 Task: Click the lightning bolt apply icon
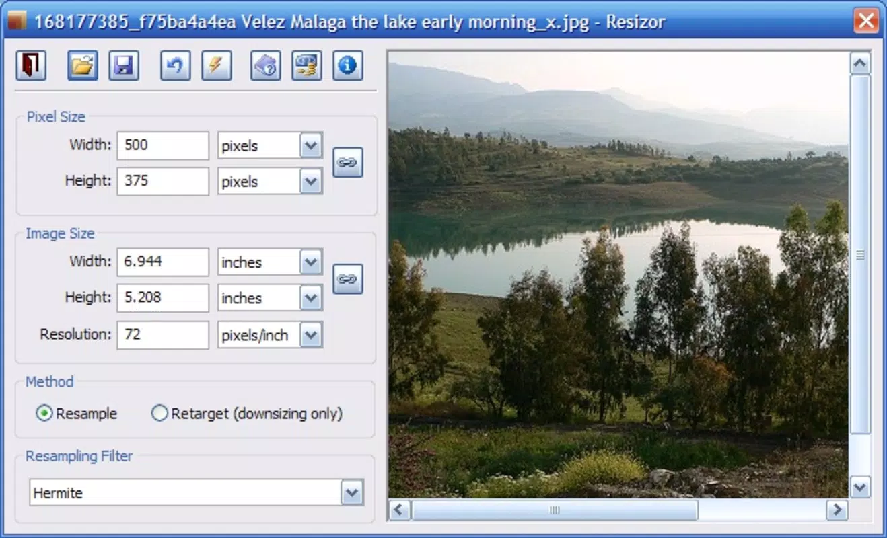tap(217, 66)
